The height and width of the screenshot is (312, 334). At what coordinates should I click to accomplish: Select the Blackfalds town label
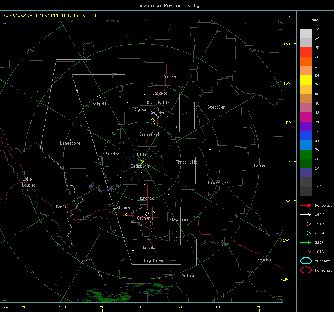(x=158, y=103)
